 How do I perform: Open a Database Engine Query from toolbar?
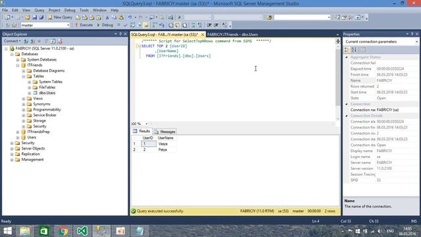[78, 17]
